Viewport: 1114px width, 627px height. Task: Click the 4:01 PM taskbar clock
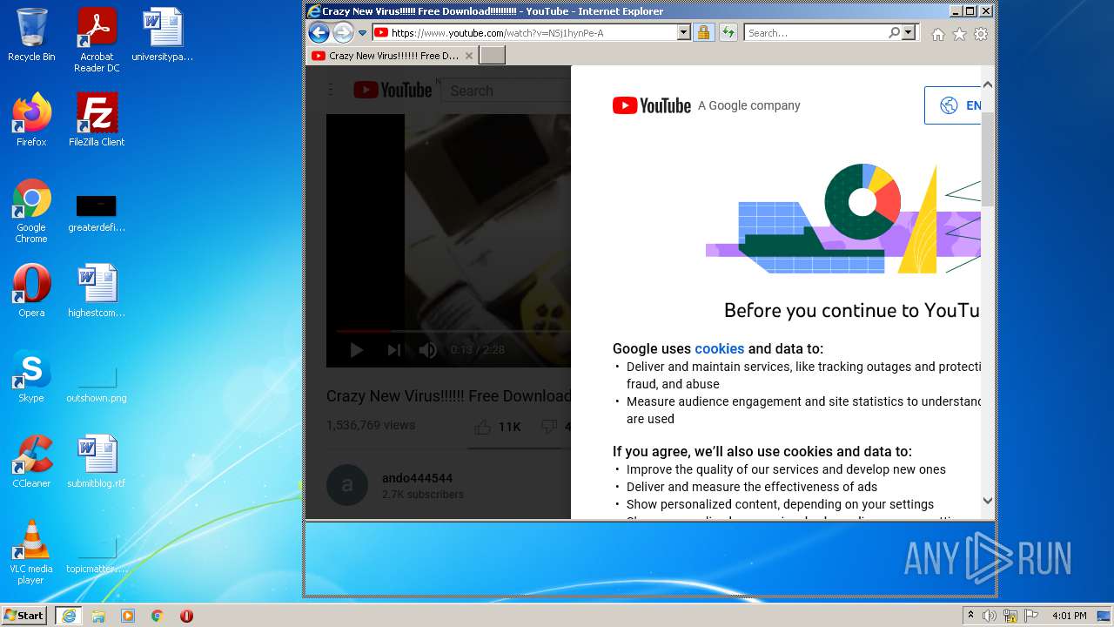[x=1069, y=616]
